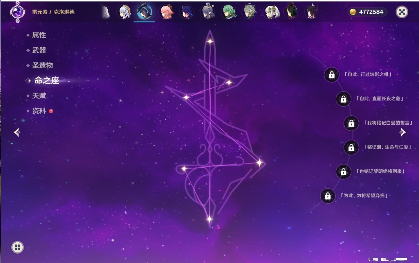Open constellation 「自此，行过烛影之帷」 by its label
This screenshot has width=419, height=263.
point(368,74)
